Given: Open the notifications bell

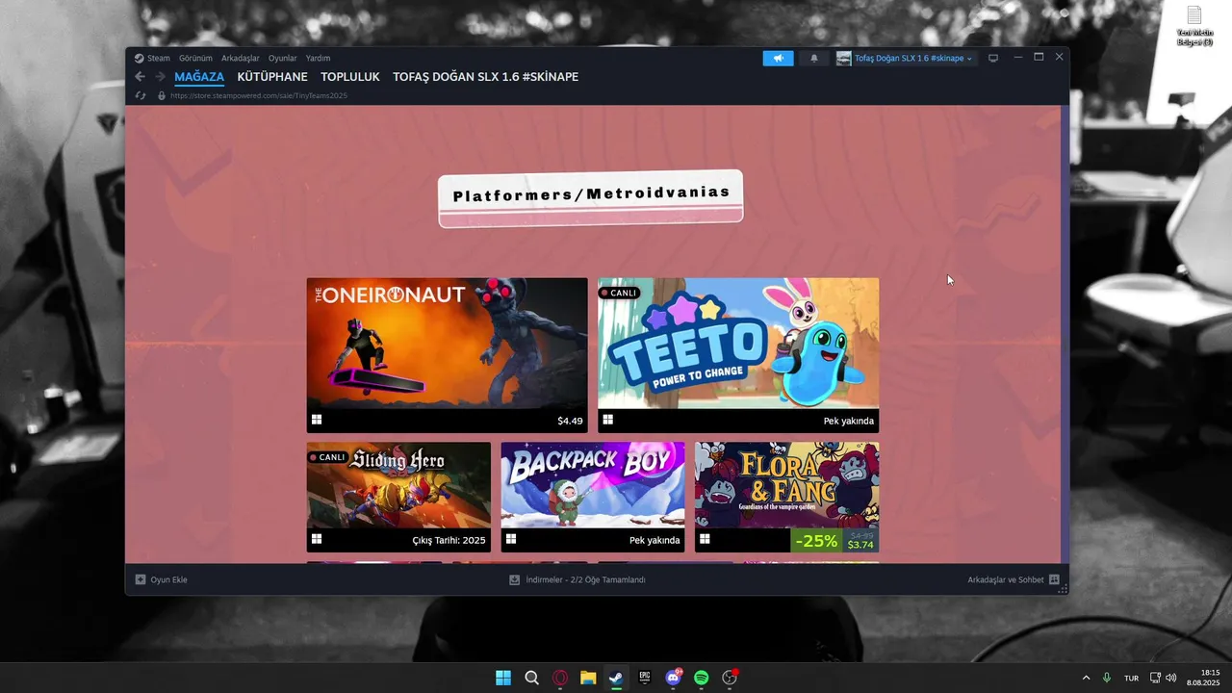Looking at the screenshot, I should (x=814, y=58).
